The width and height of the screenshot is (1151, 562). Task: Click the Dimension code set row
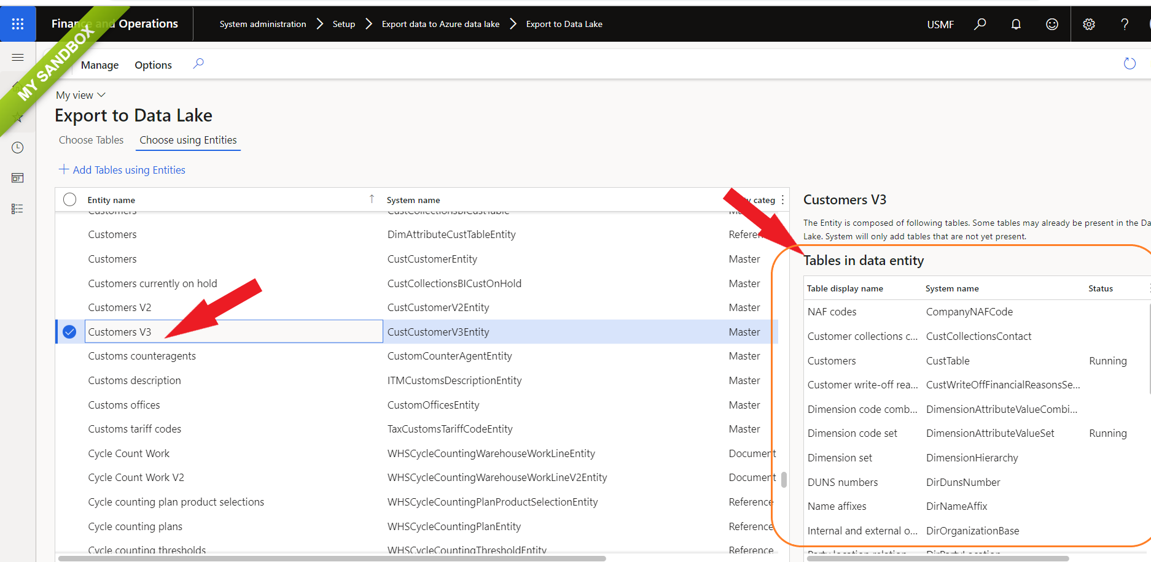(976, 433)
